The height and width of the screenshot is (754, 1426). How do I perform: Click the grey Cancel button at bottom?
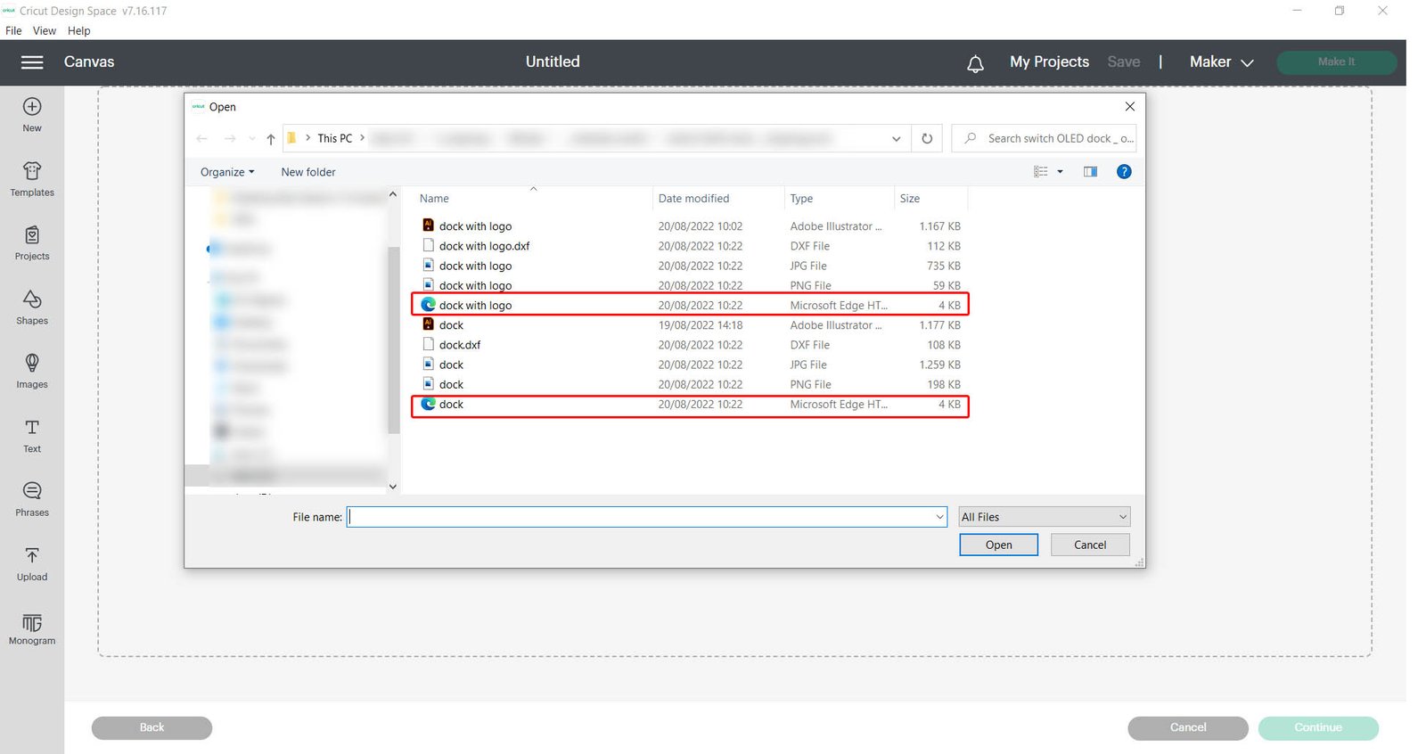click(x=1187, y=728)
